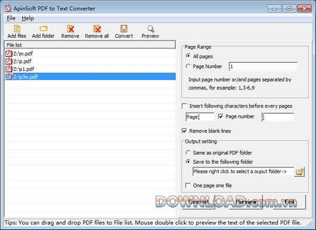Click the PDF icon beside Z:\s3w.pdf
Image resolution: width=316 pixels, height=230 pixels.
tap(9, 76)
